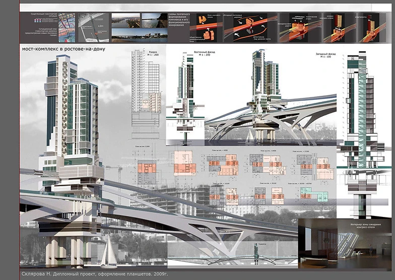Click the 'Восточный фасад М 1 : 200' label
The height and width of the screenshot is (280, 395).
tap(205, 53)
